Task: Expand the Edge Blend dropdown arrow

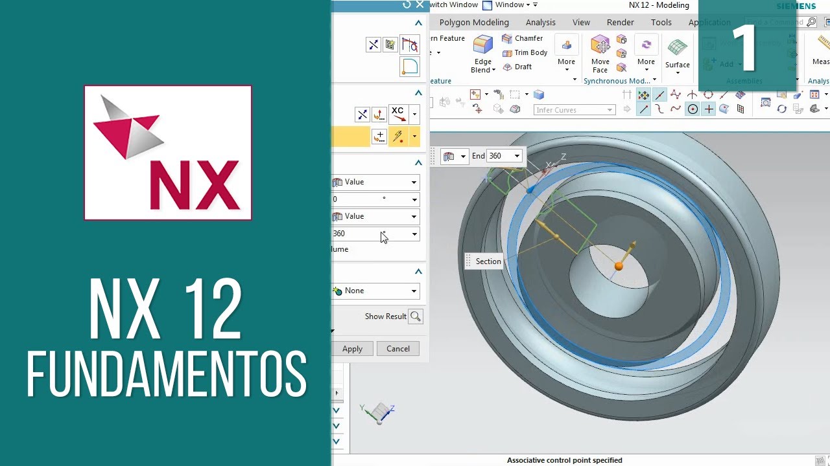Action: (494, 70)
